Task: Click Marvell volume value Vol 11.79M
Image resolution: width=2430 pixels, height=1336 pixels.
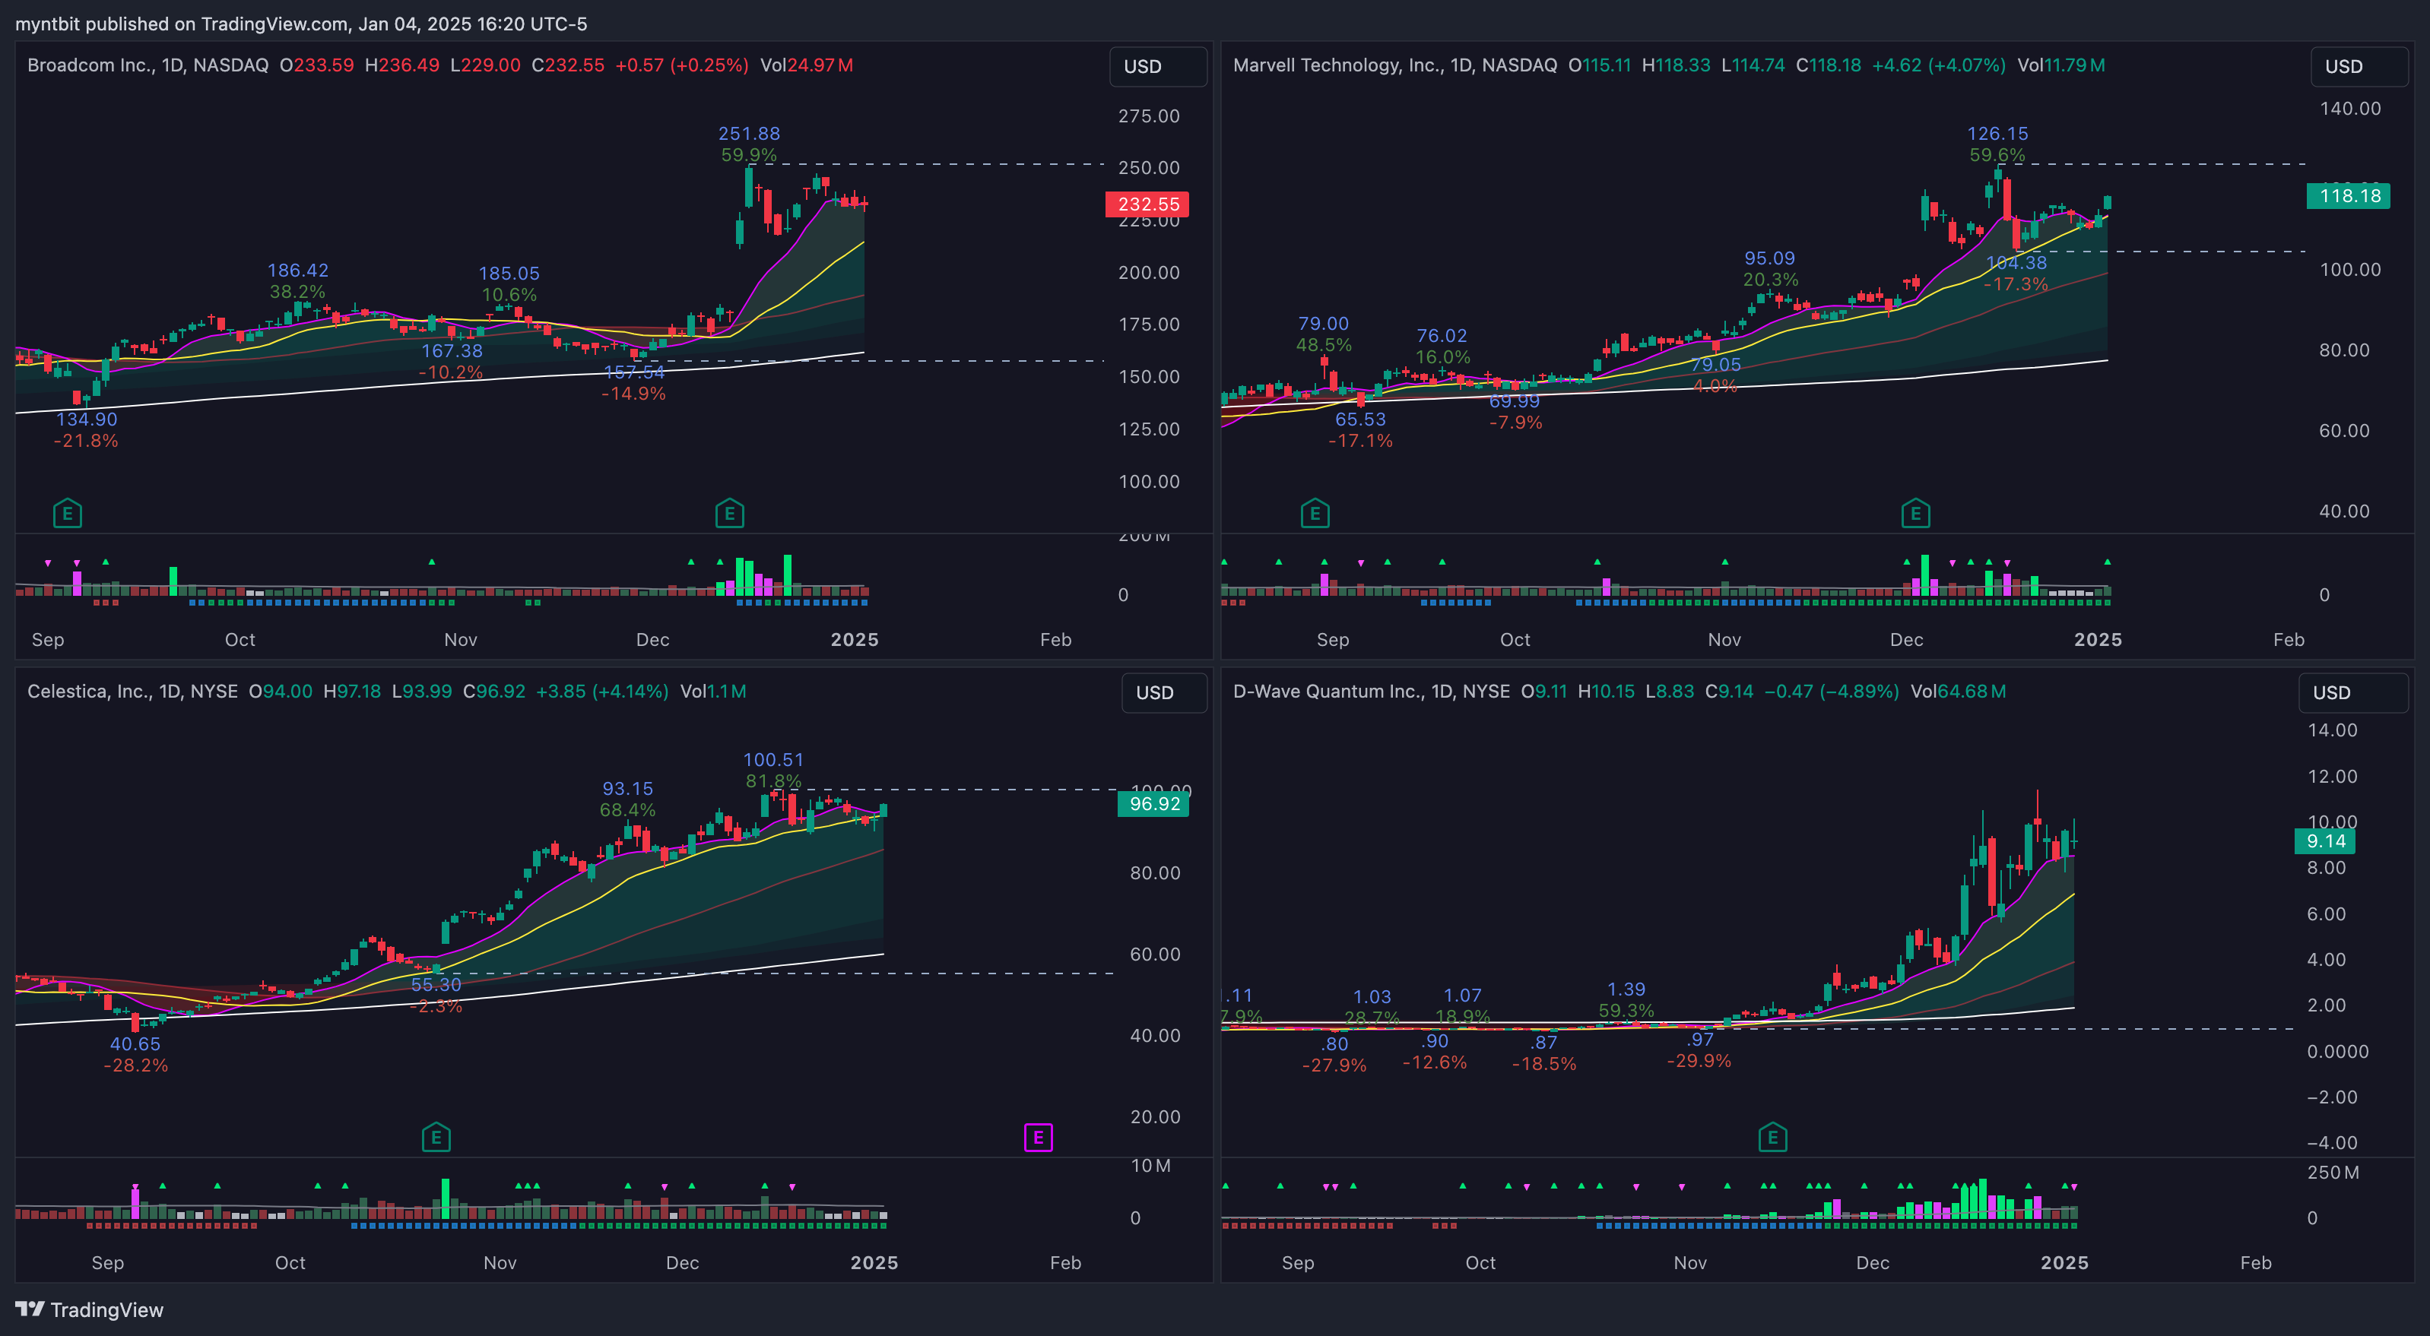Action: point(2061,65)
